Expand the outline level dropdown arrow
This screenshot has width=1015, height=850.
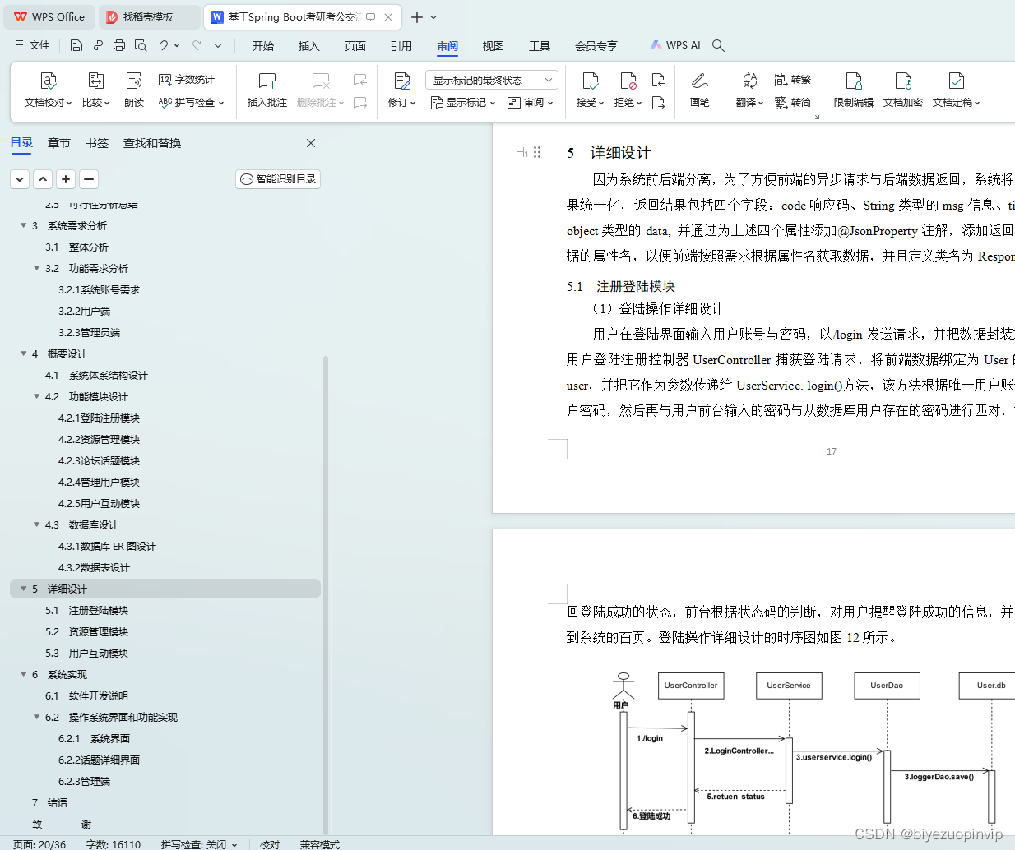[20, 178]
